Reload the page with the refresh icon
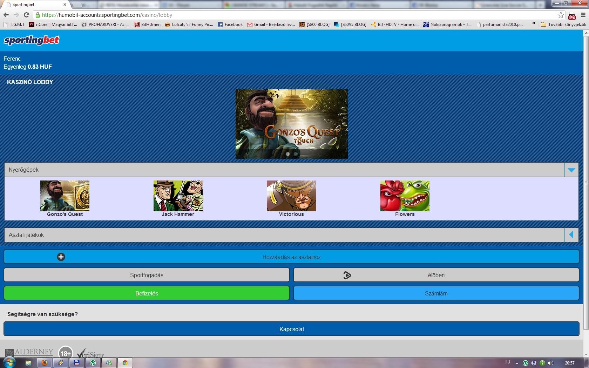This screenshot has height=368, width=589. click(26, 15)
